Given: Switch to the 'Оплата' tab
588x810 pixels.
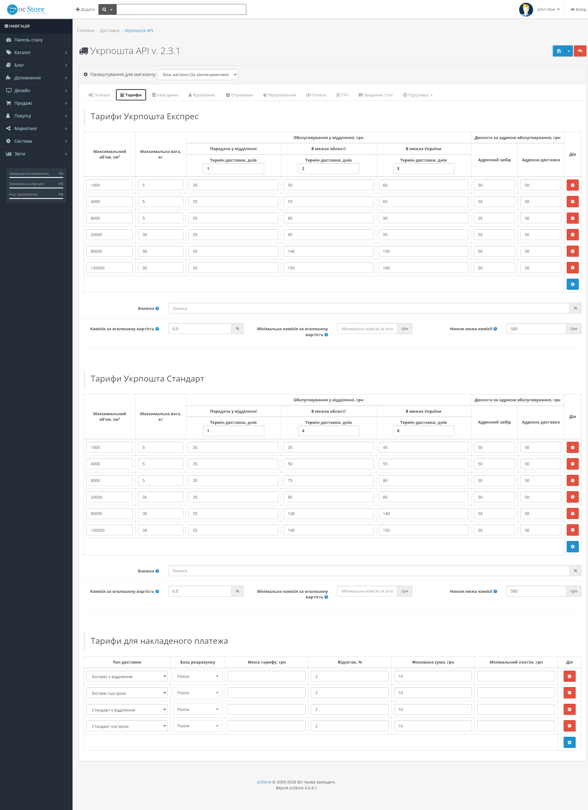Looking at the screenshot, I should coord(316,95).
